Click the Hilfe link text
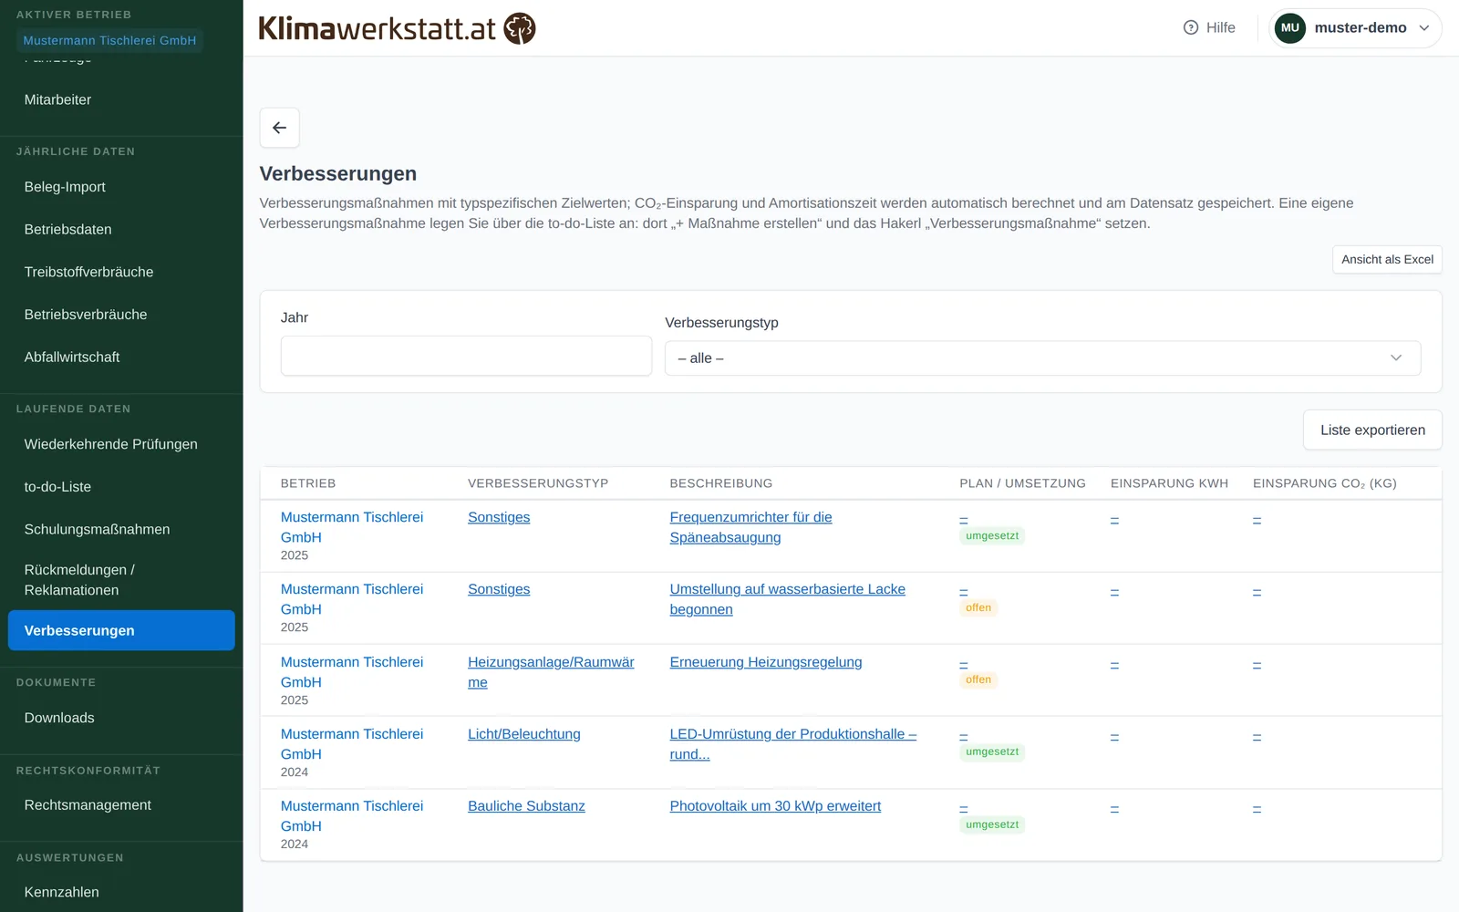1459x912 pixels. click(1220, 28)
